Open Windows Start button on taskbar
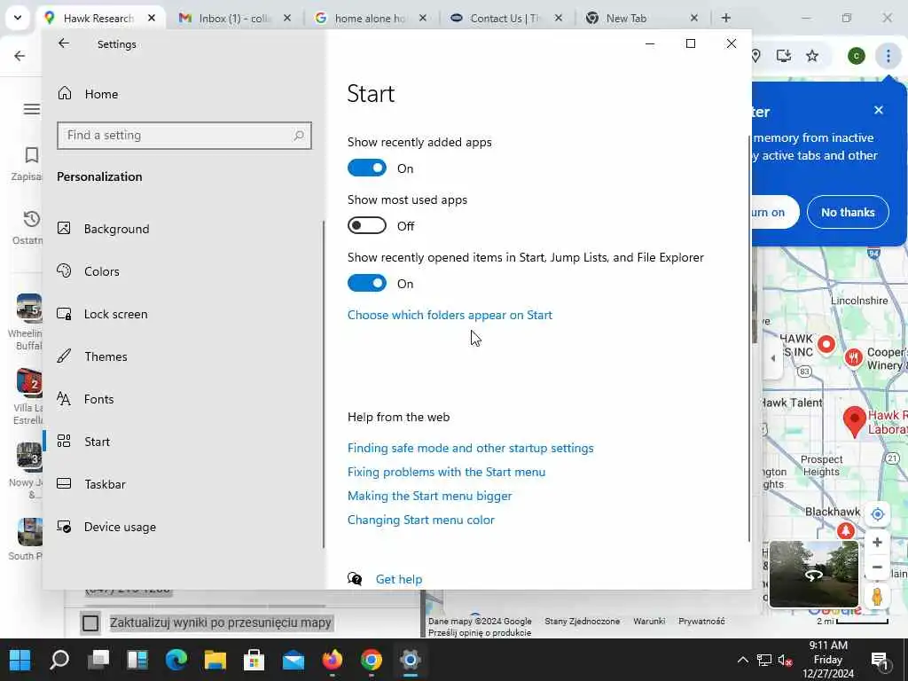Image resolution: width=908 pixels, height=681 pixels. [x=20, y=660]
